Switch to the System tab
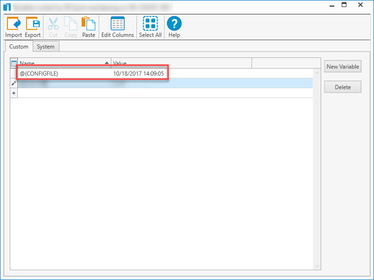The image size is (374, 280). click(x=46, y=46)
